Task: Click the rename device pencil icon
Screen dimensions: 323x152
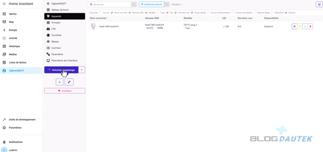Action: [294, 26]
